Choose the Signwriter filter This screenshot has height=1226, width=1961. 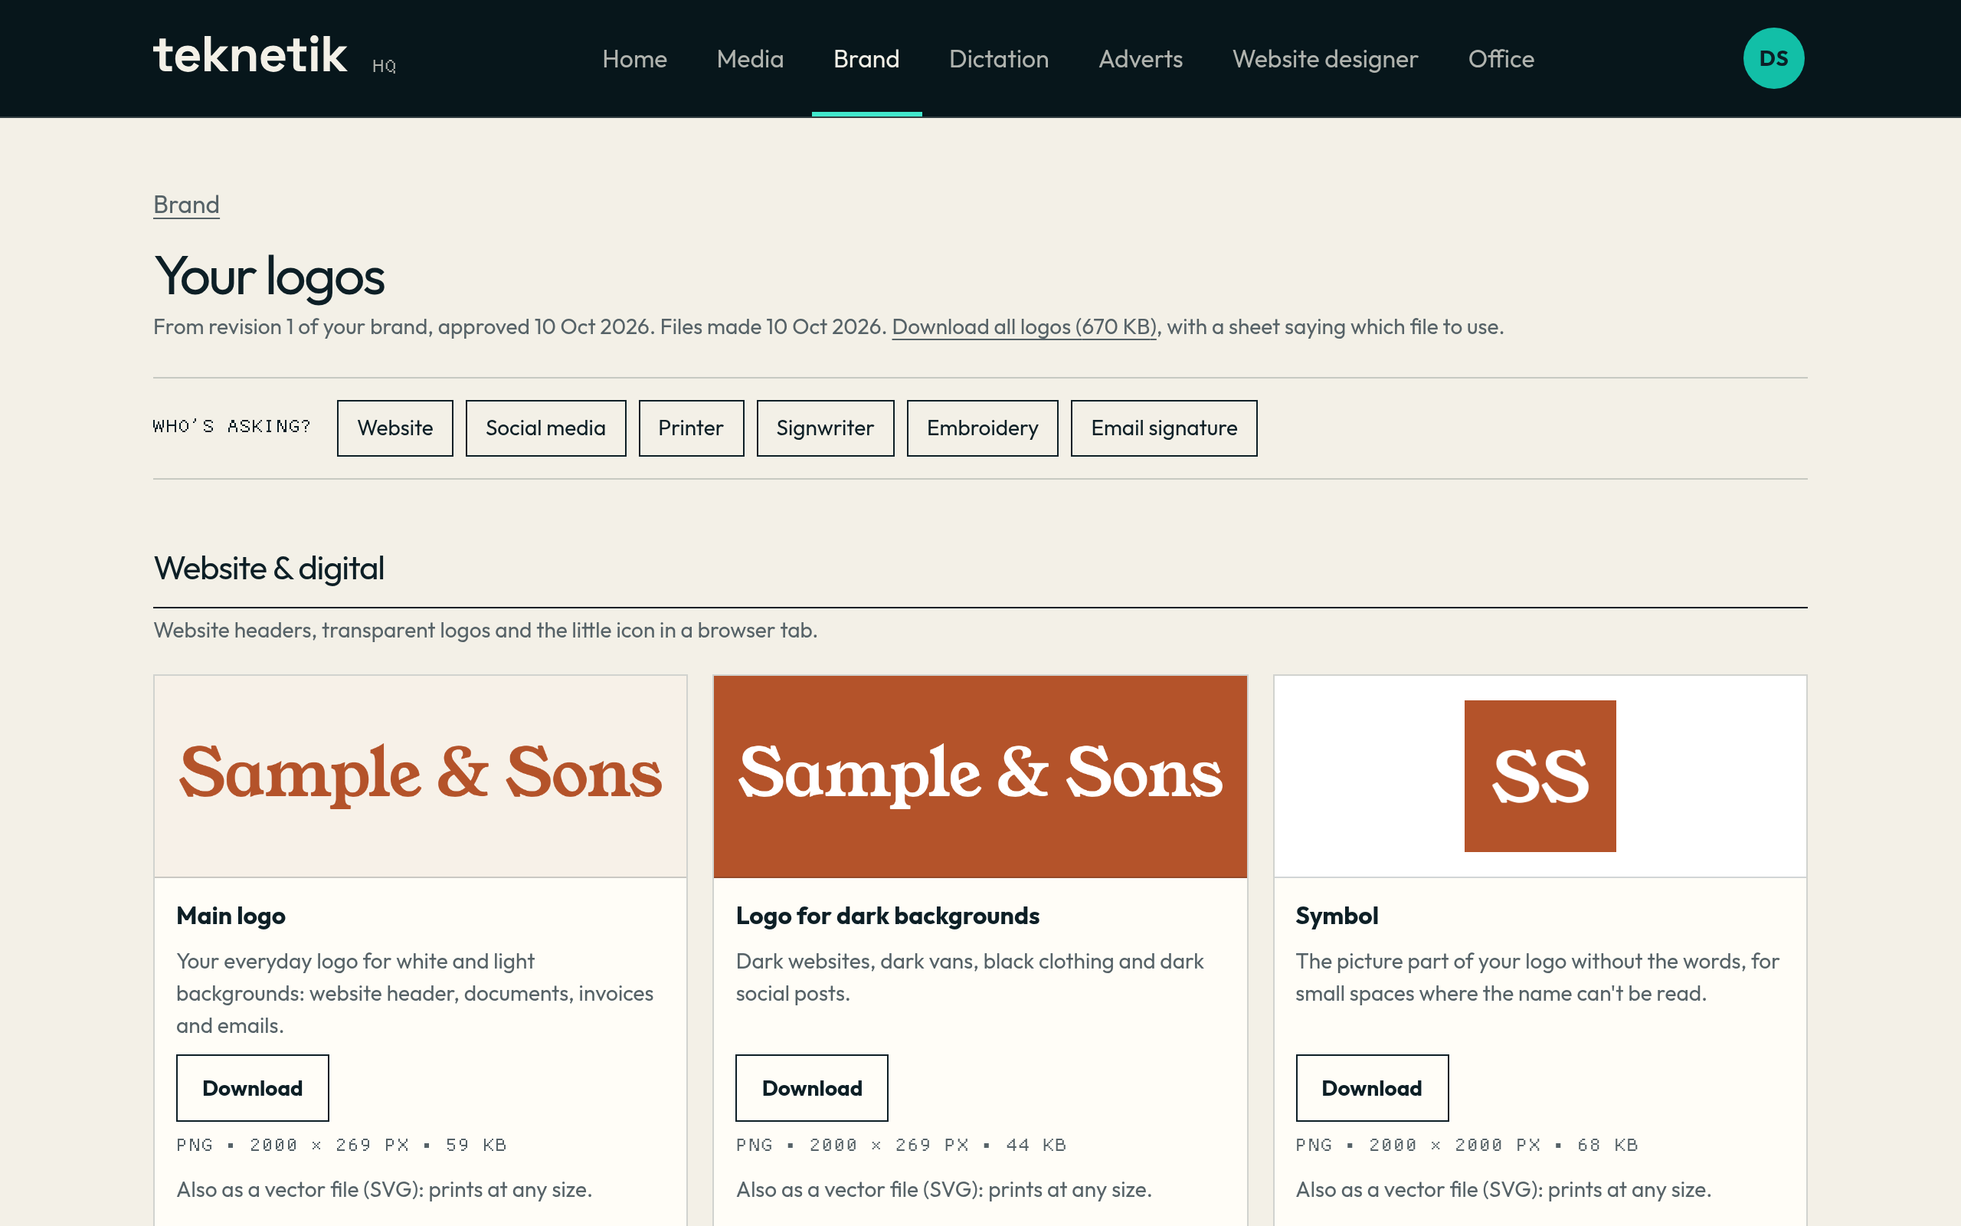825,428
